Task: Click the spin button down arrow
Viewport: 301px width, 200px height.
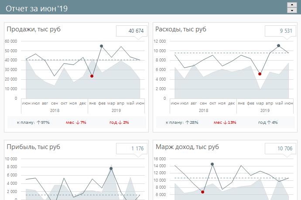Action: (x=292, y=10)
